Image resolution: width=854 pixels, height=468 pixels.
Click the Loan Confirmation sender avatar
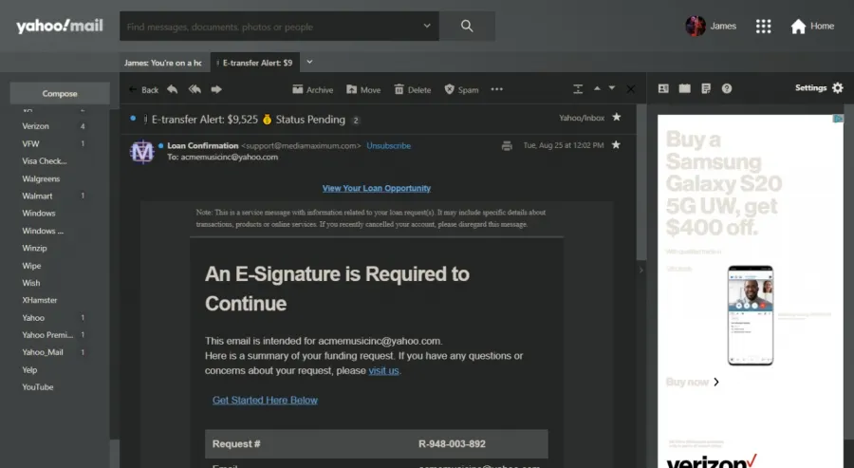[x=142, y=152]
